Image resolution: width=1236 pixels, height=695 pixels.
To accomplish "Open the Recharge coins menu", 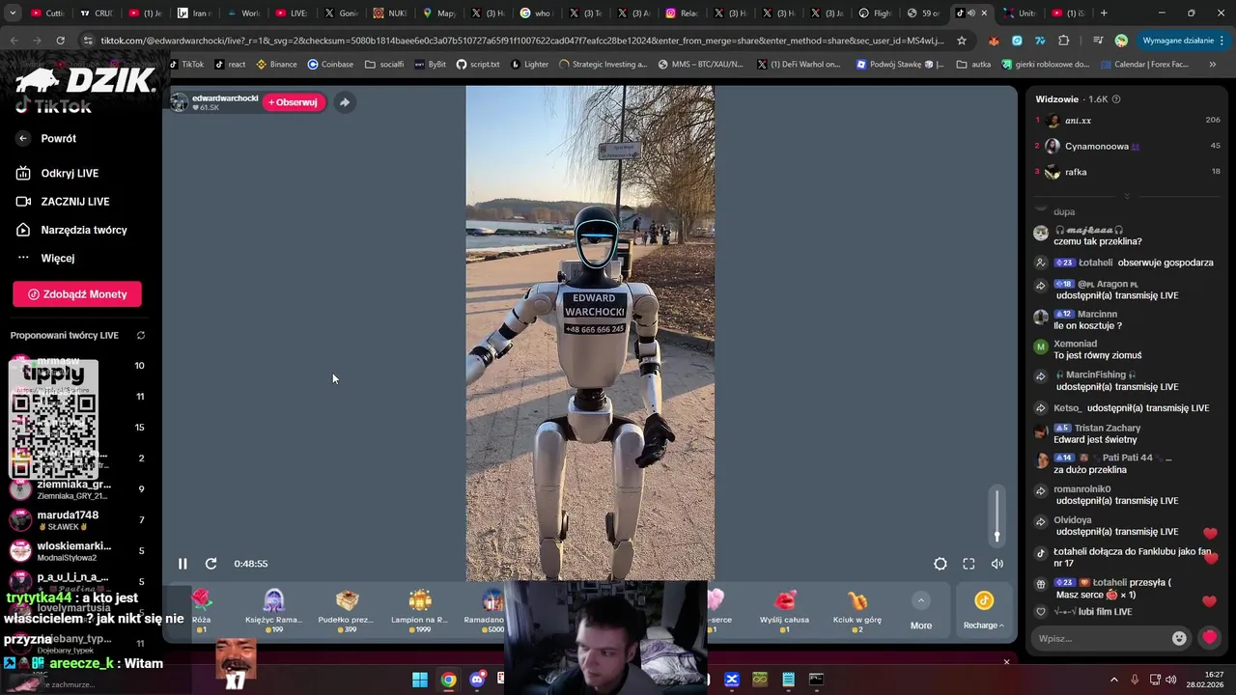I will (x=983, y=611).
